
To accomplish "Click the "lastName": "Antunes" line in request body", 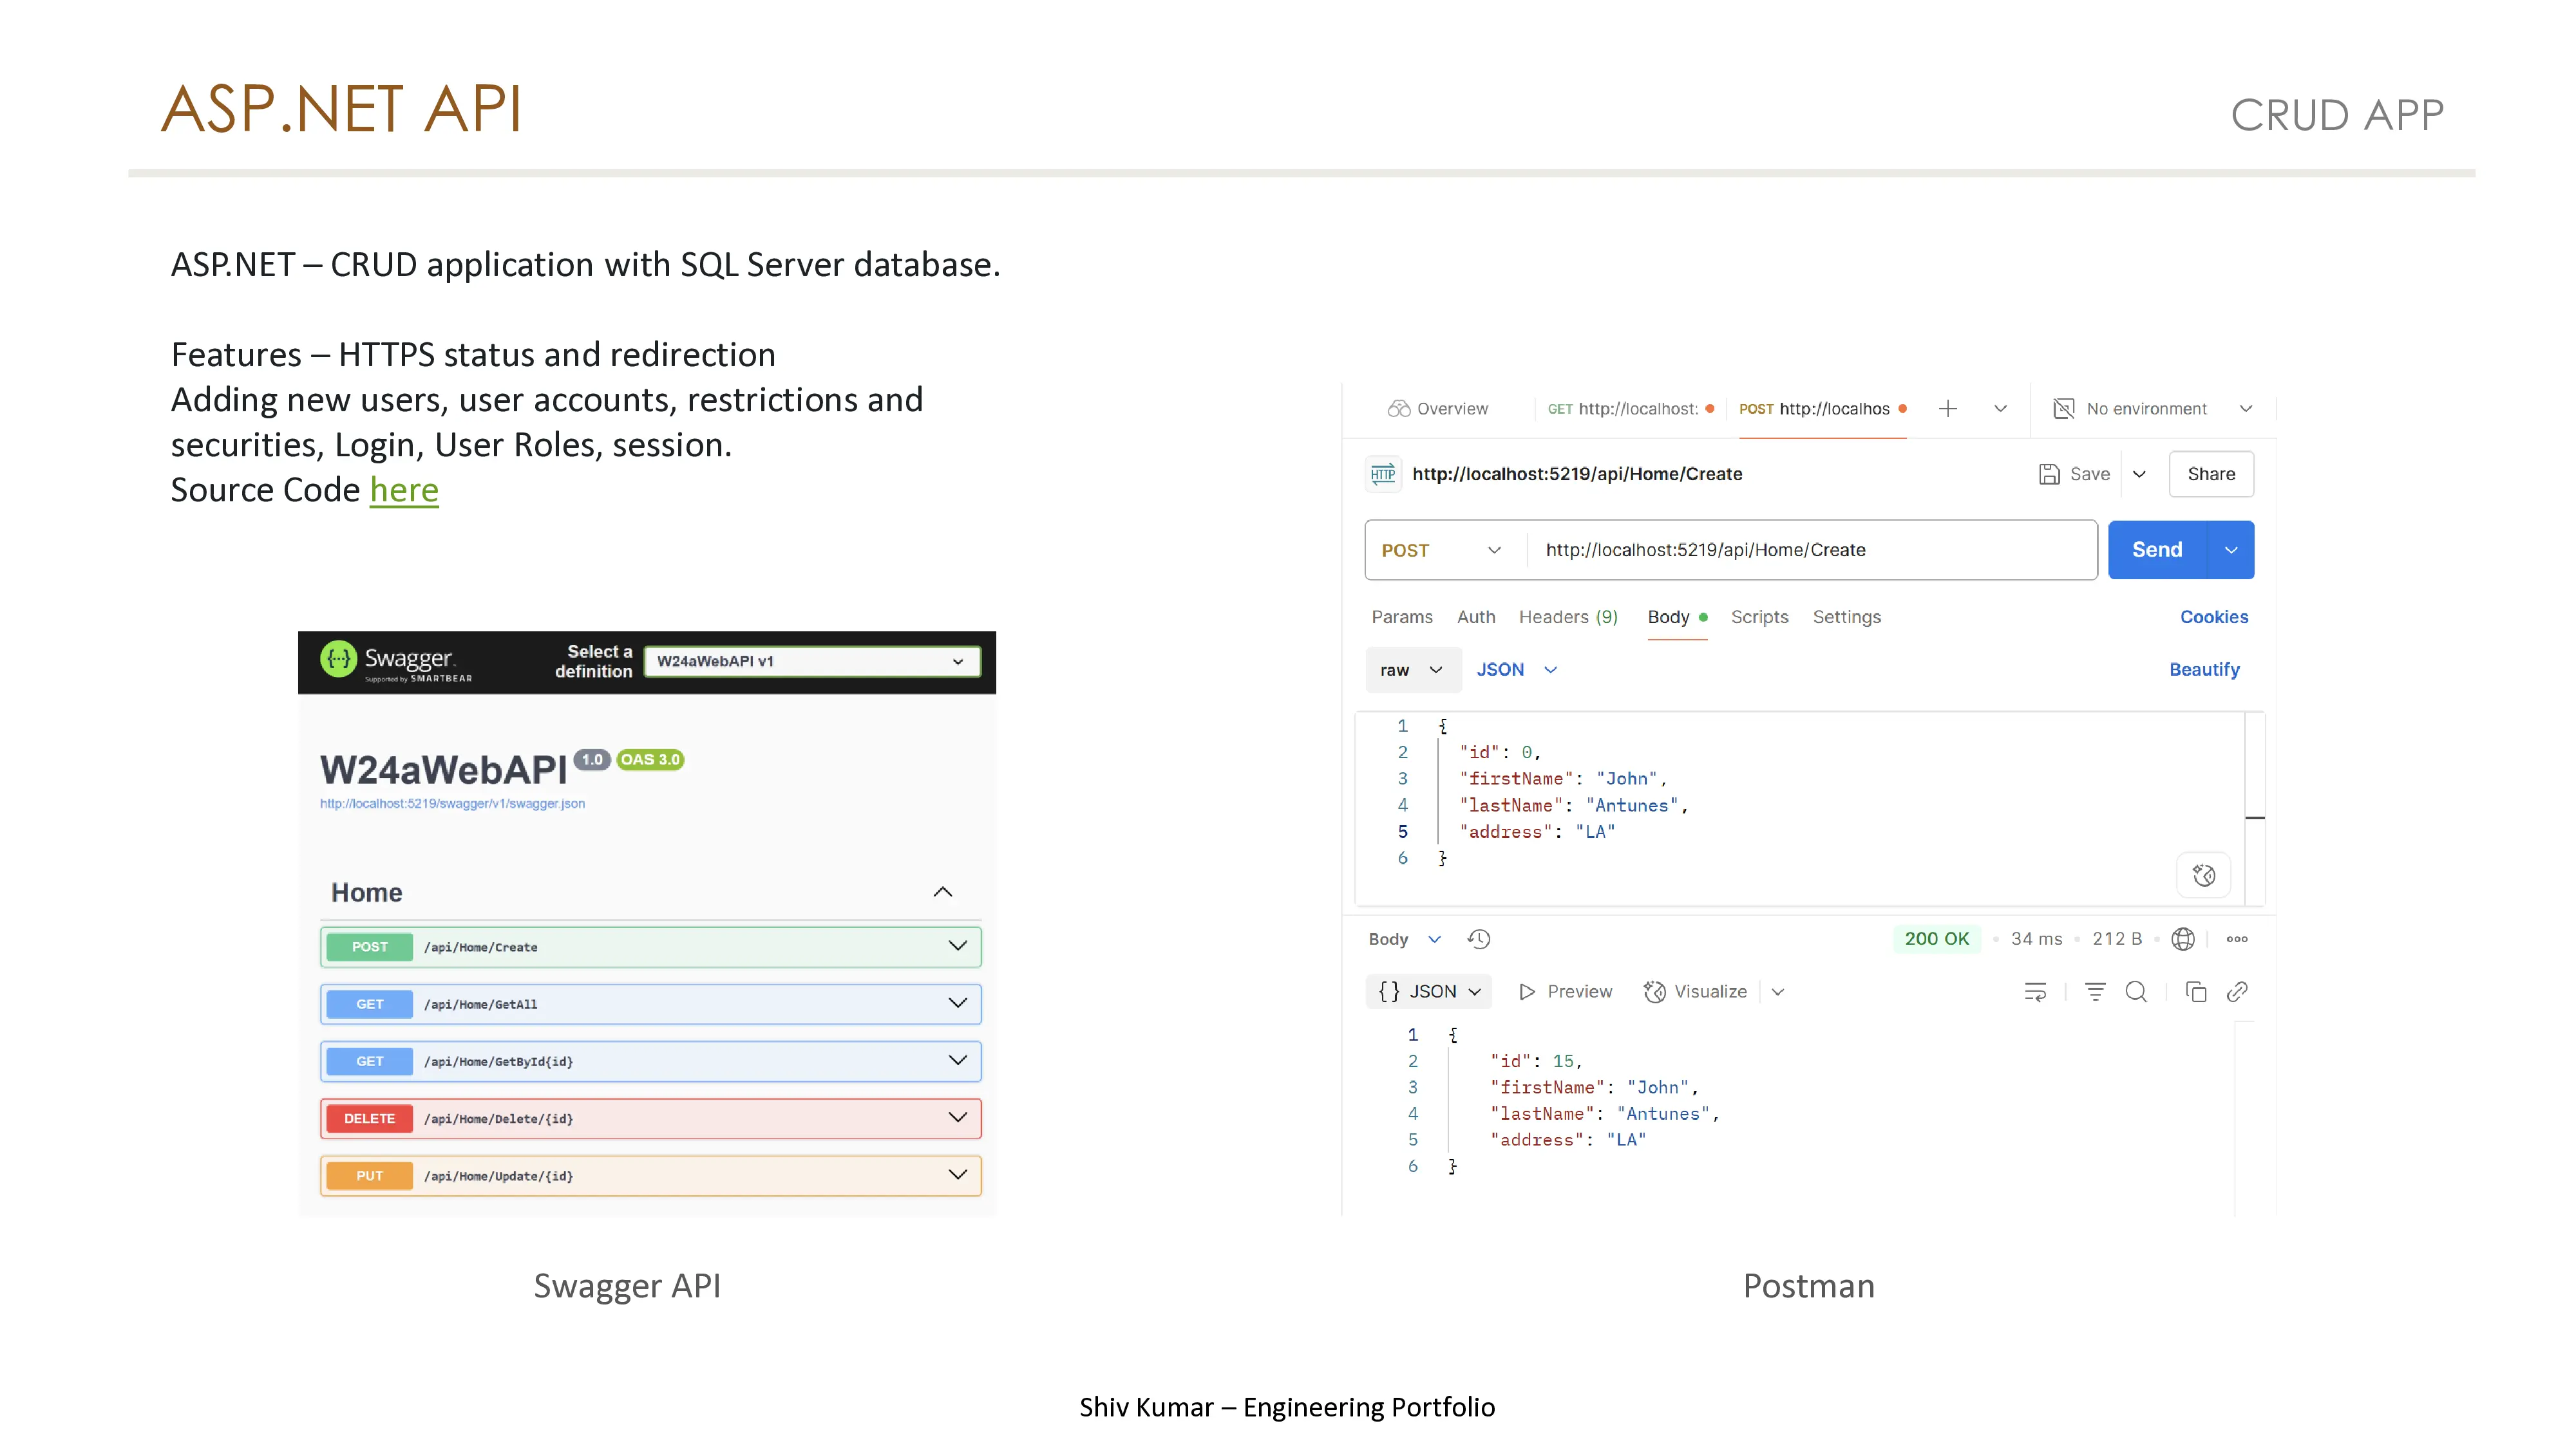I will point(1573,806).
